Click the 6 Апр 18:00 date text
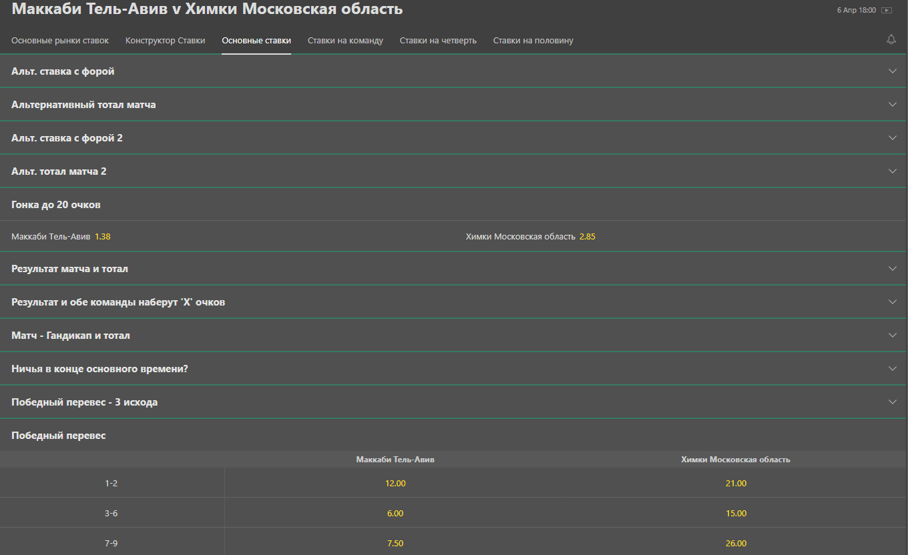This screenshot has width=908, height=555. click(x=857, y=11)
